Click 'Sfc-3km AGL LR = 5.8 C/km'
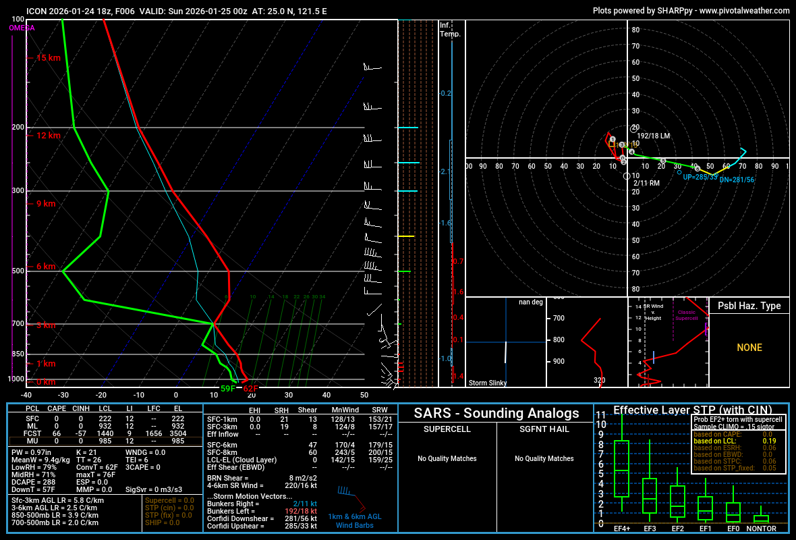796x540 pixels. [x=57, y=500]
